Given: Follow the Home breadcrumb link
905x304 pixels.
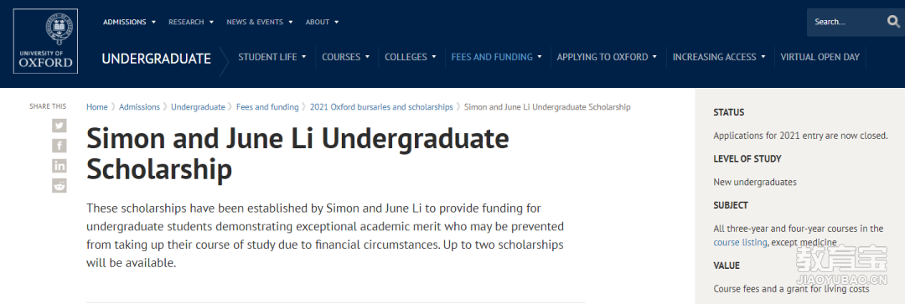Looking at the screenshot, I should [97, 106].
